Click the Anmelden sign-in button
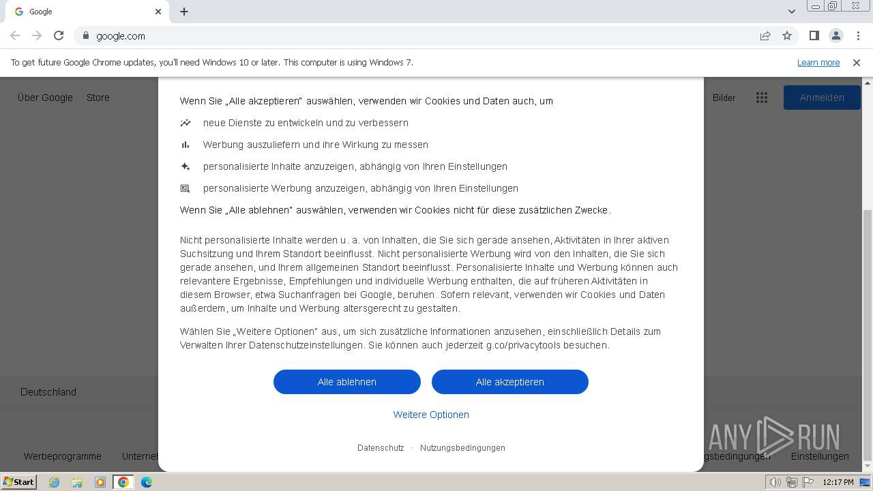Image resolution: width=873 pixels, height=491 pixels. click(822, 98)
